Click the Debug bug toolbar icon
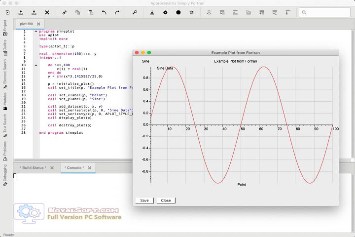This screenshot has height=237, width=355. (191, 12)
